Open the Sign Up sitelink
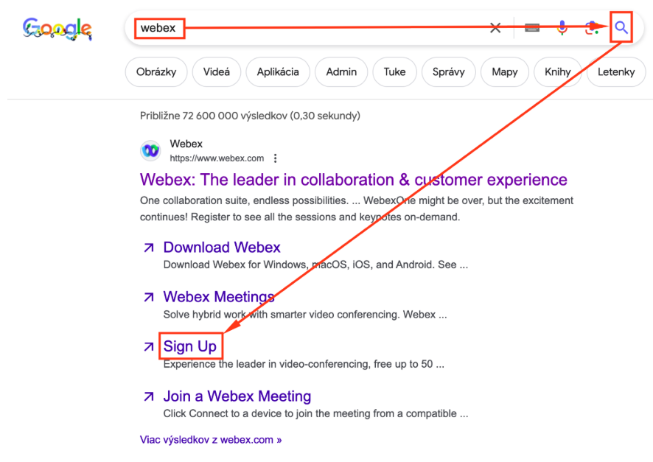The width and height of the screenshot is (653, 462). (x=189, y=346)
